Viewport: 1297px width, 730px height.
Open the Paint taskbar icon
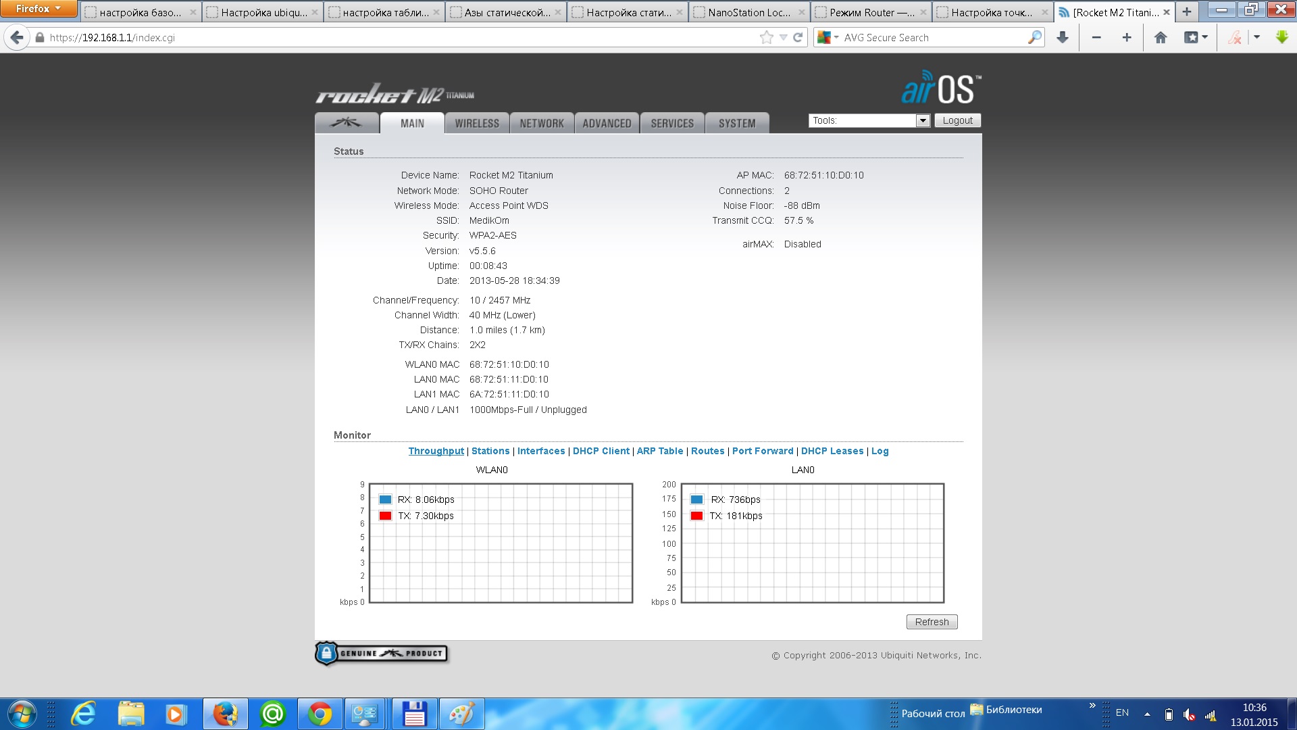(x=462, y=714)
